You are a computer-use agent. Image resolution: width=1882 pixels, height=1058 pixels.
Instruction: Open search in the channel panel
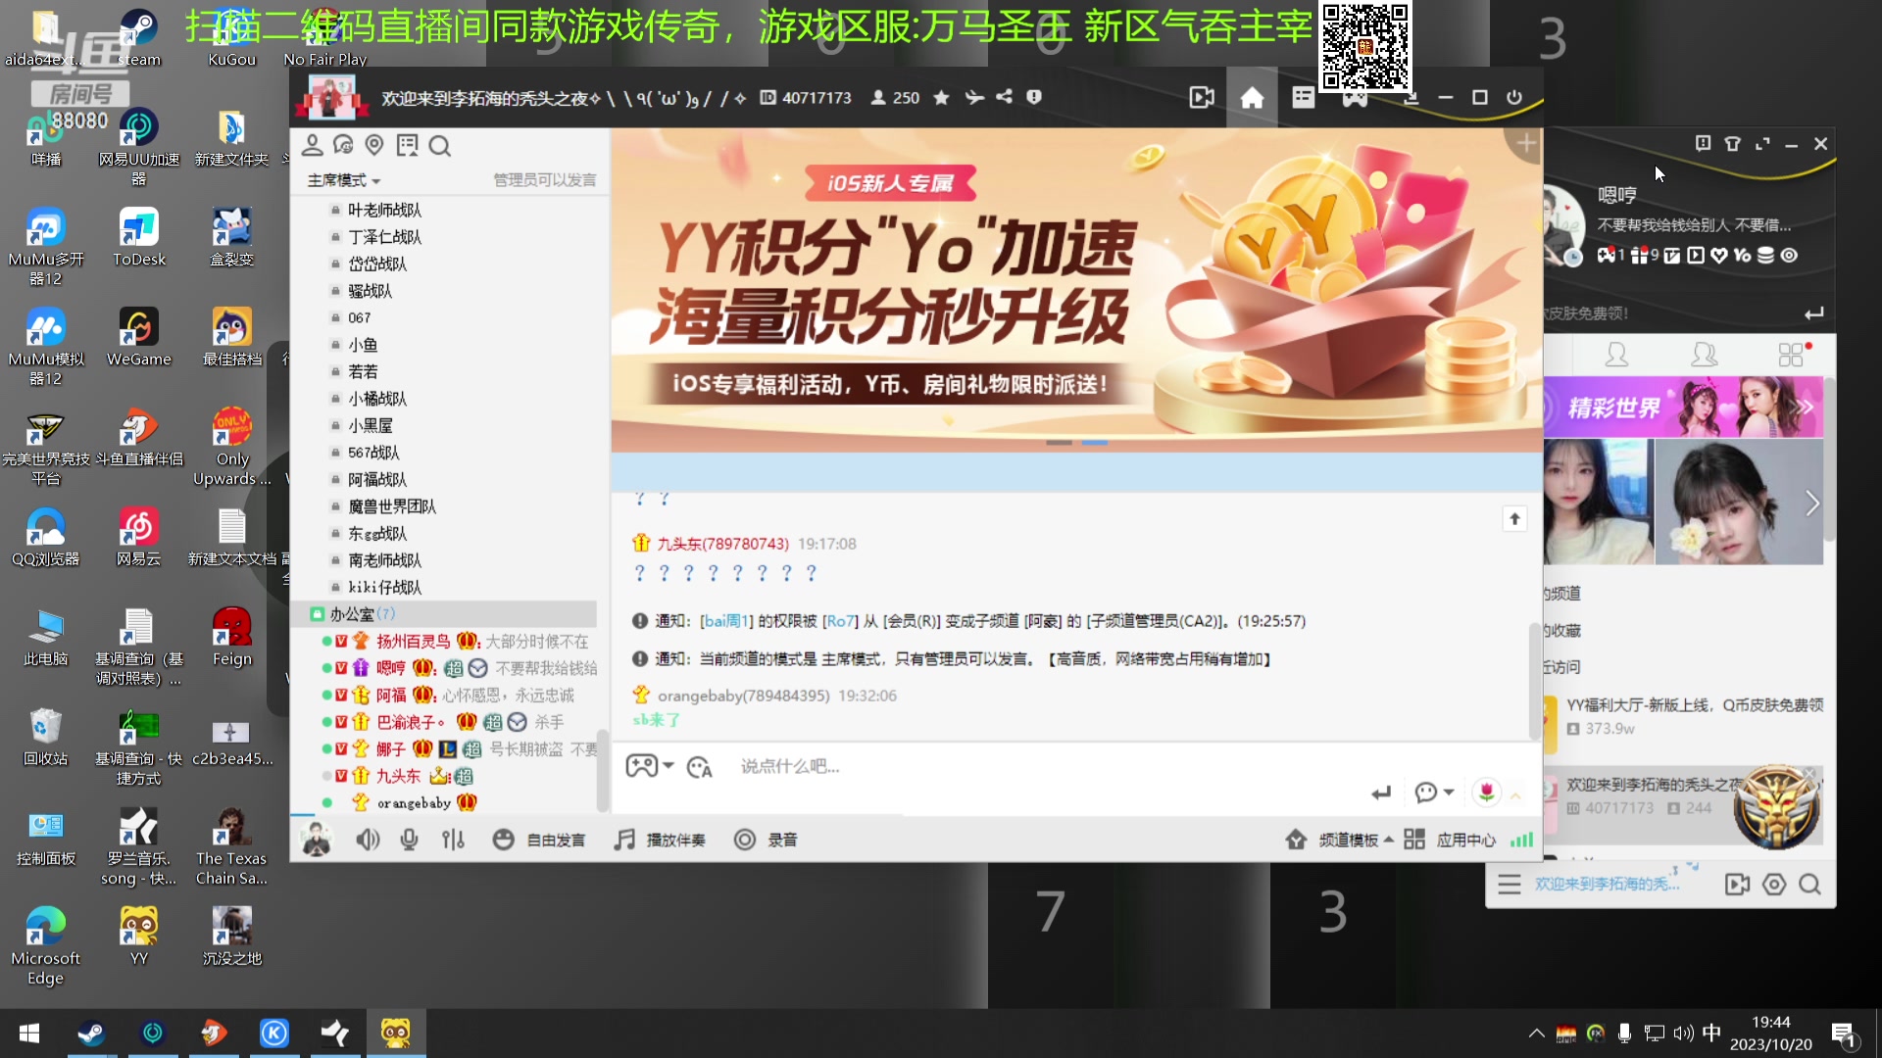click(x=440, y=145)
